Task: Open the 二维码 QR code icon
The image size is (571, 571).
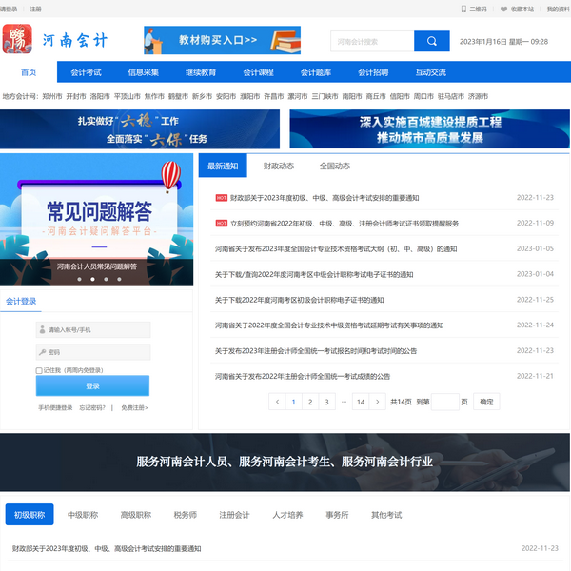Action: coord(464,9)
